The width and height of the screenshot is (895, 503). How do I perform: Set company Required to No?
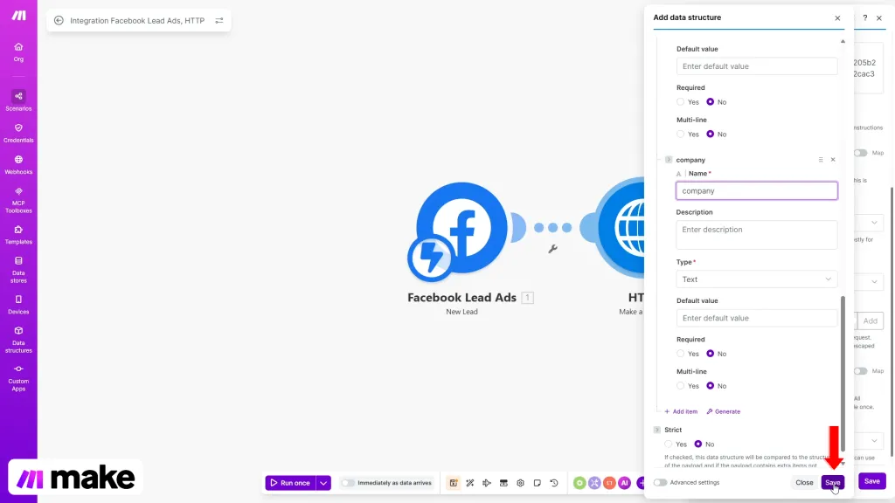click(x=710, y=354)
